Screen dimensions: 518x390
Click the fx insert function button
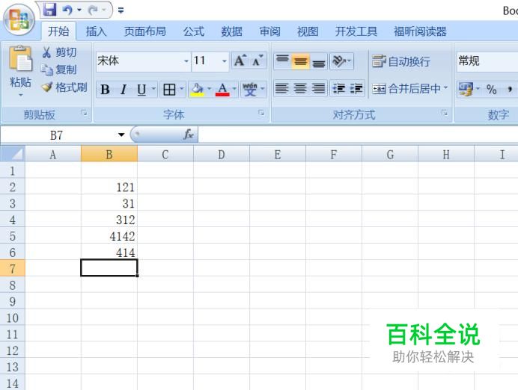189,134
